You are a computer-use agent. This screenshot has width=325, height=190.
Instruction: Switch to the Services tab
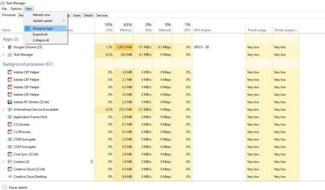[102, 15]
